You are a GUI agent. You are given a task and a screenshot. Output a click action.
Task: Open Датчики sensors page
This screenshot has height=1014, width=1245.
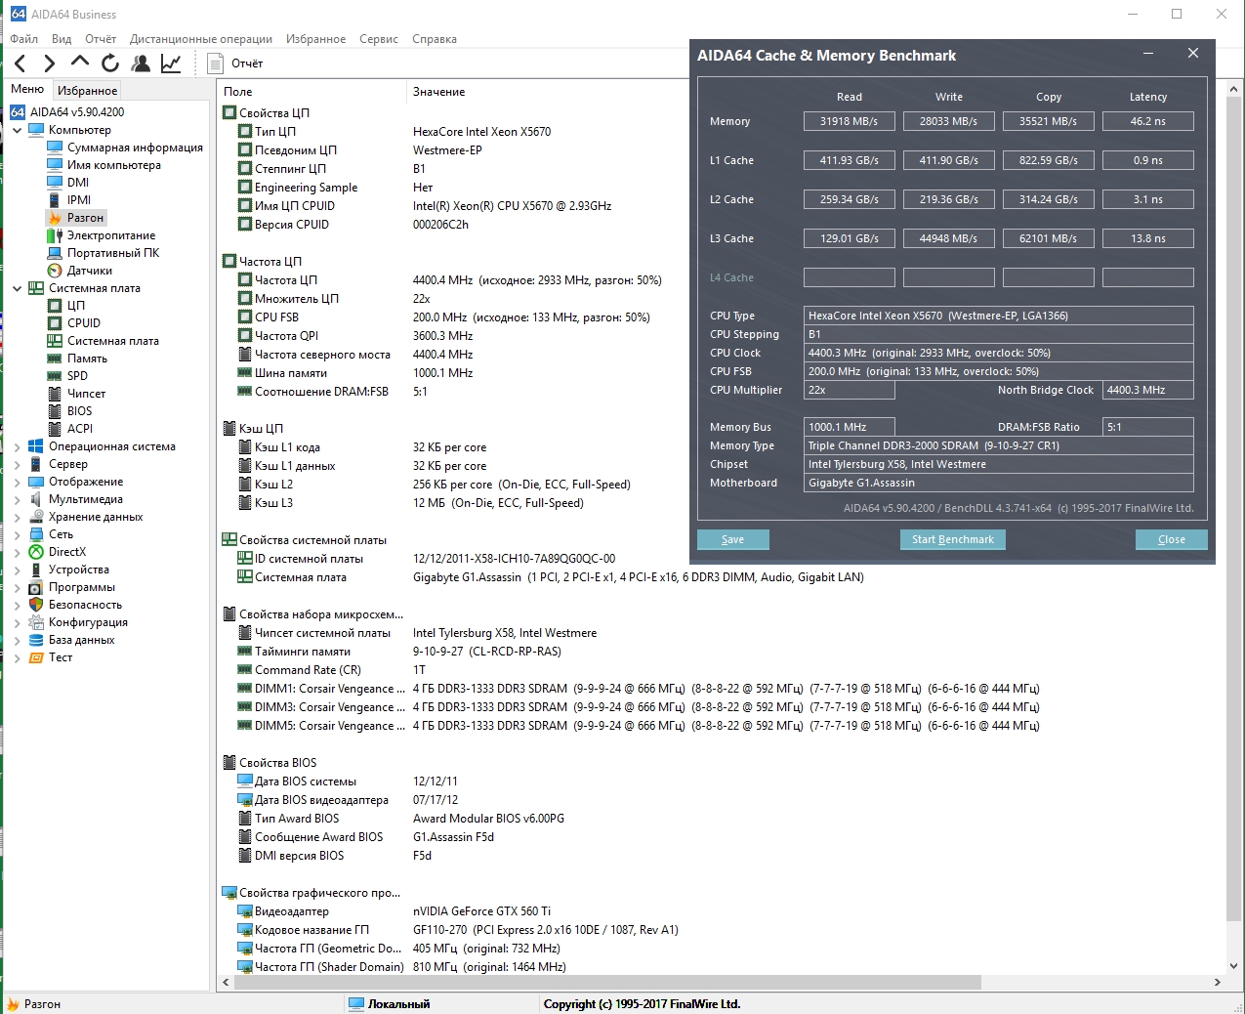pyautogui.click(x=90, y=271)
